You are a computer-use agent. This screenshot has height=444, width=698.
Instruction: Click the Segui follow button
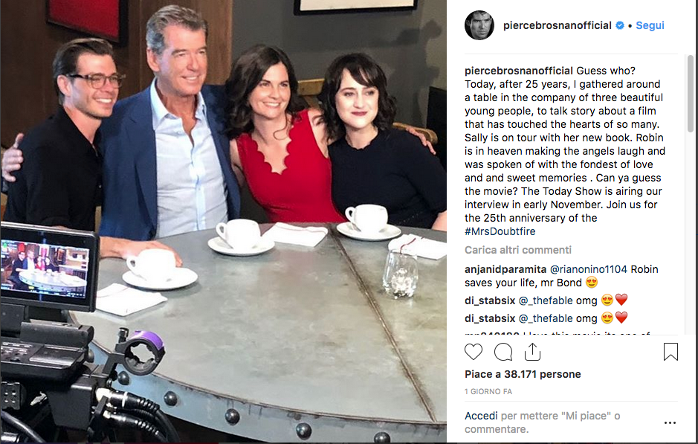[650, 25]
